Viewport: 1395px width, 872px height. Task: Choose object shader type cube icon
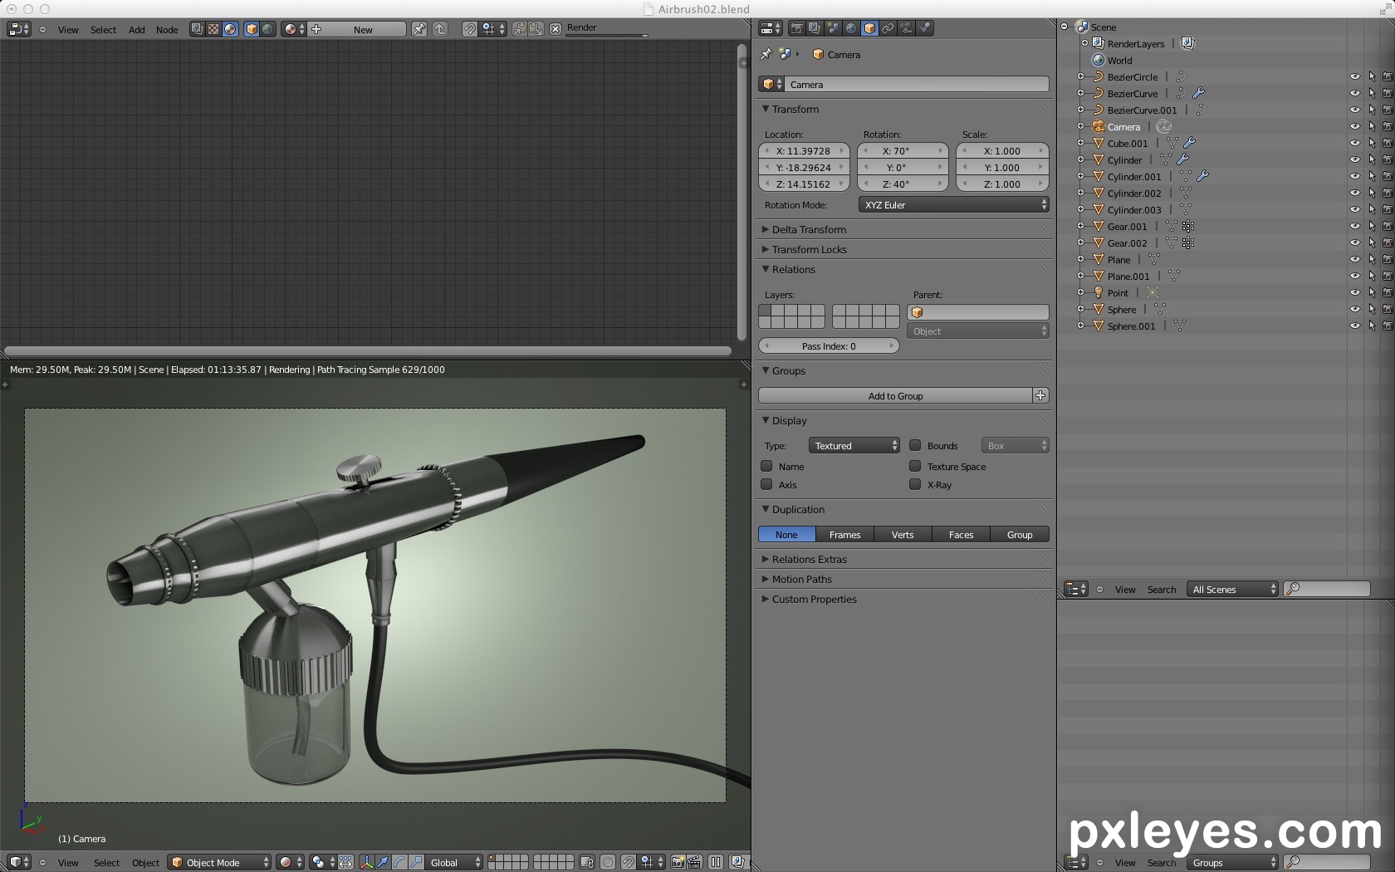(x=252, y=29)
